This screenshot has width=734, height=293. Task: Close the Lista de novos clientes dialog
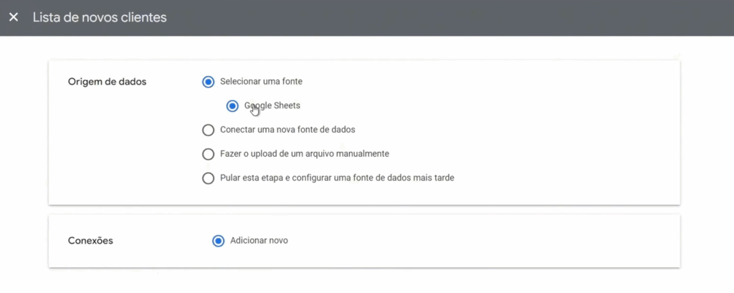coord(14,17)
